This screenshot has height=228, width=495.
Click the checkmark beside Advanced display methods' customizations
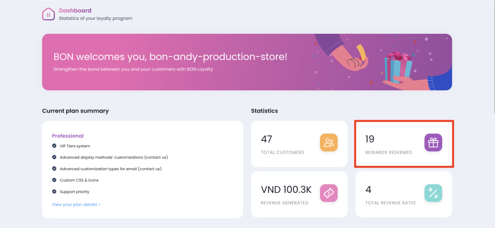coord(54,157)
